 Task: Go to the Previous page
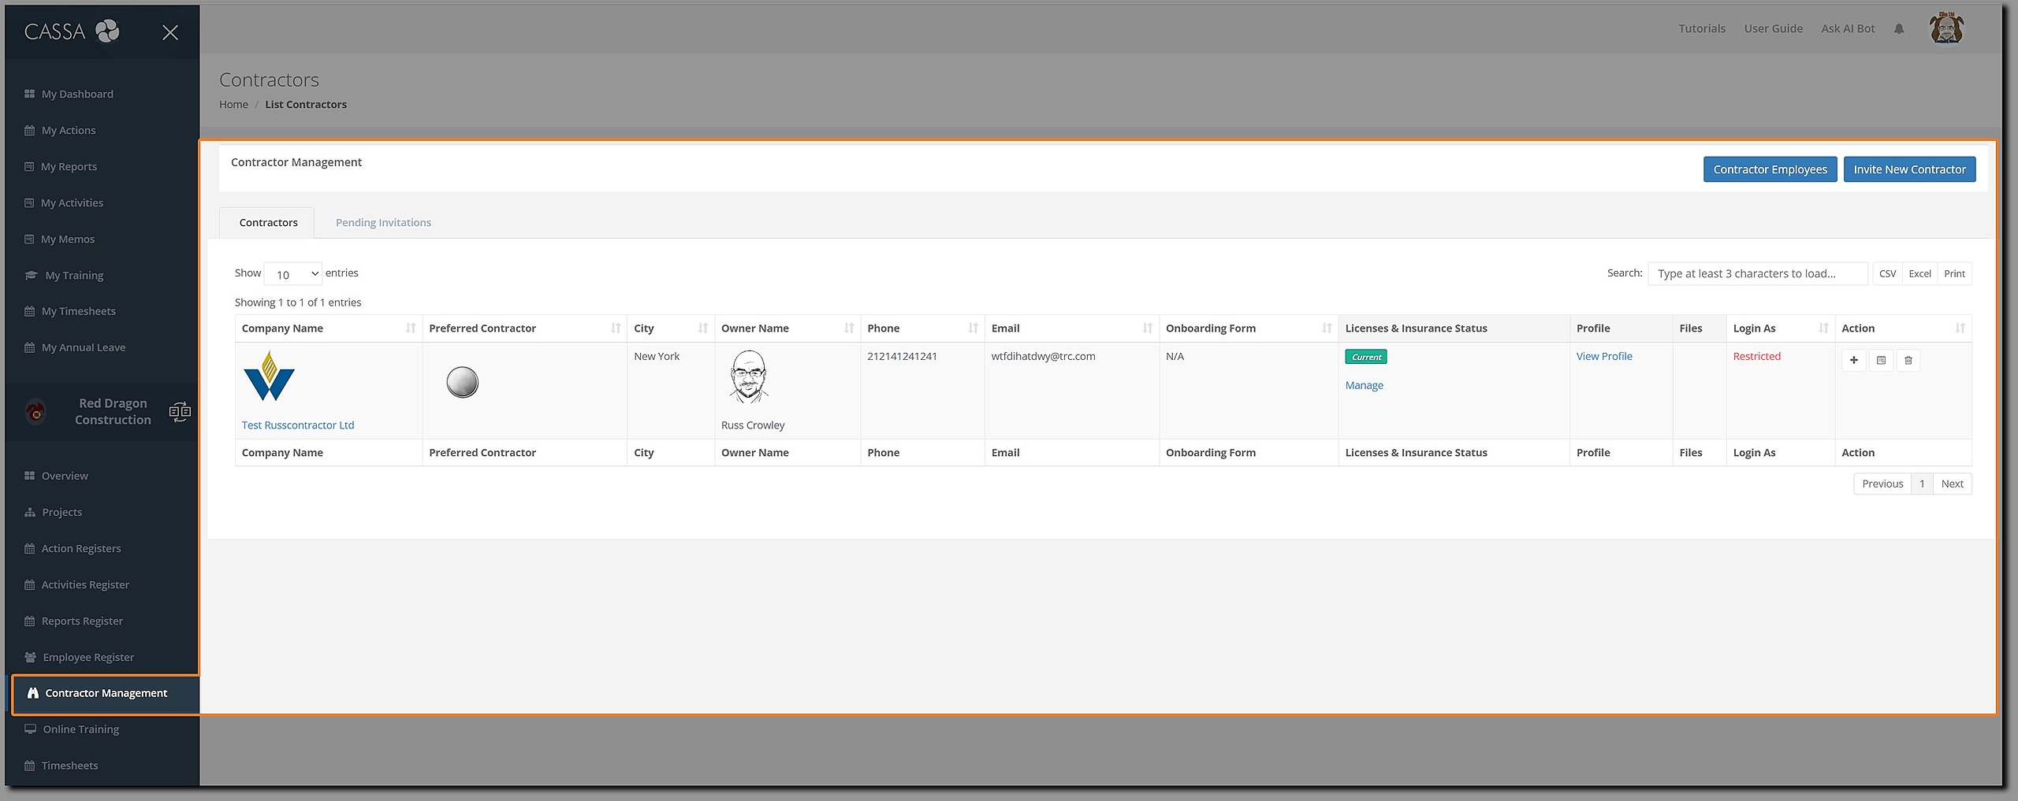point(1882,484)
